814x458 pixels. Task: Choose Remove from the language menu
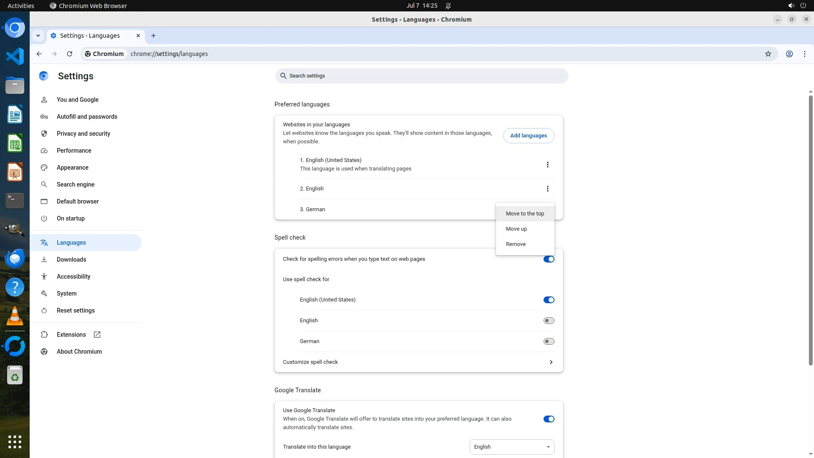516,244
